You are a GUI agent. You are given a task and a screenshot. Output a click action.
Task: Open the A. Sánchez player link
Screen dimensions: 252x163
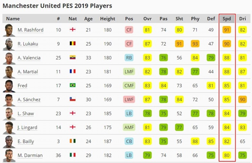tap(29, 100)
